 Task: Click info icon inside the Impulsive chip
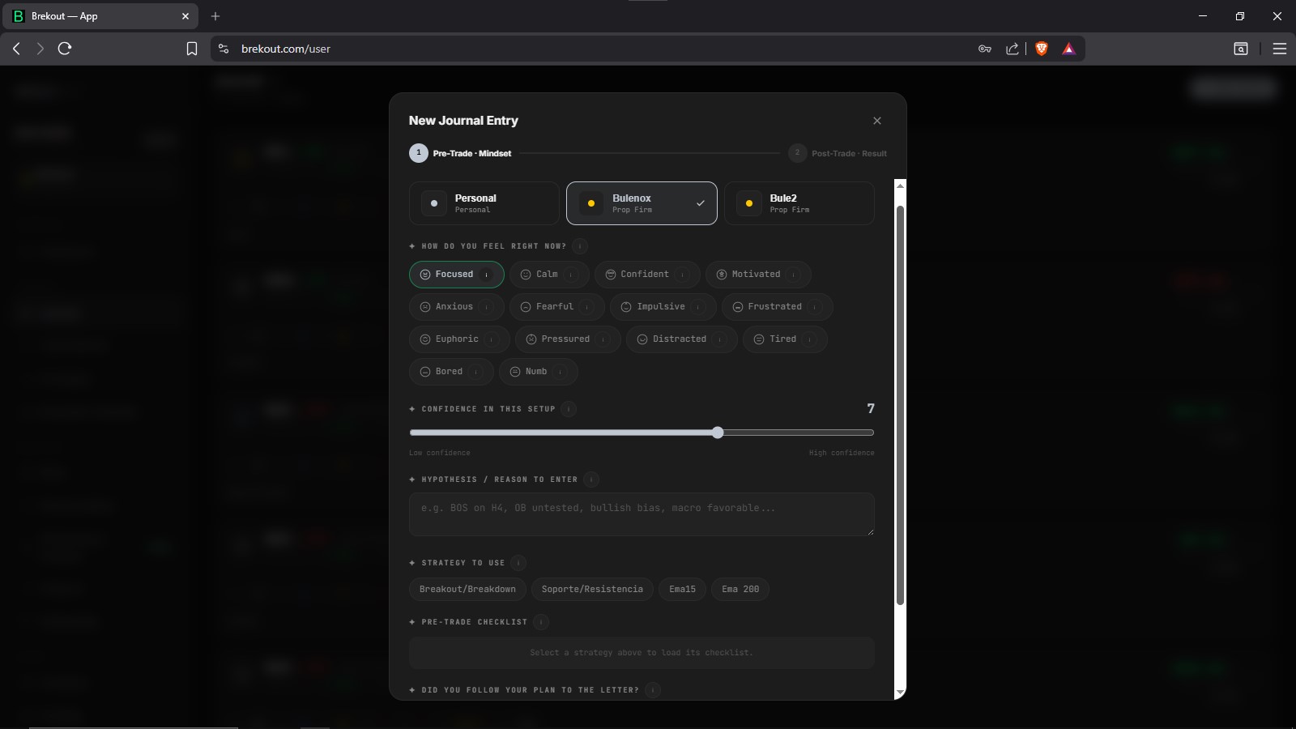pos(699,307)
